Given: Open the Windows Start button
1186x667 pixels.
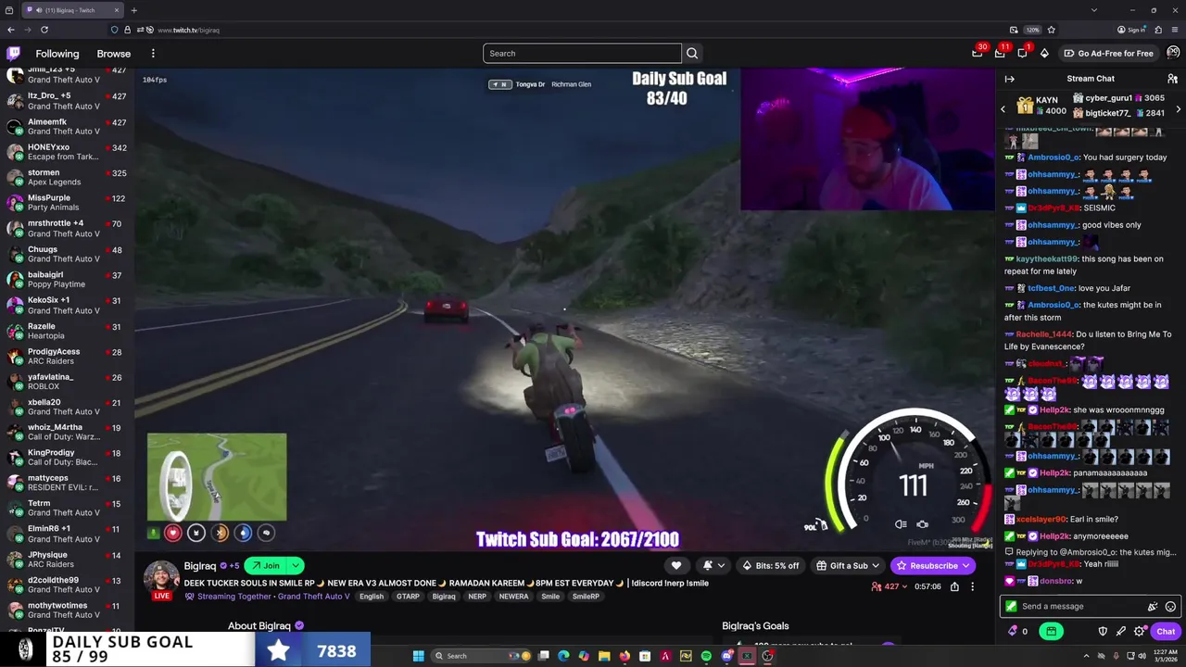Looking at the screenshot, I should click(418, 656).
